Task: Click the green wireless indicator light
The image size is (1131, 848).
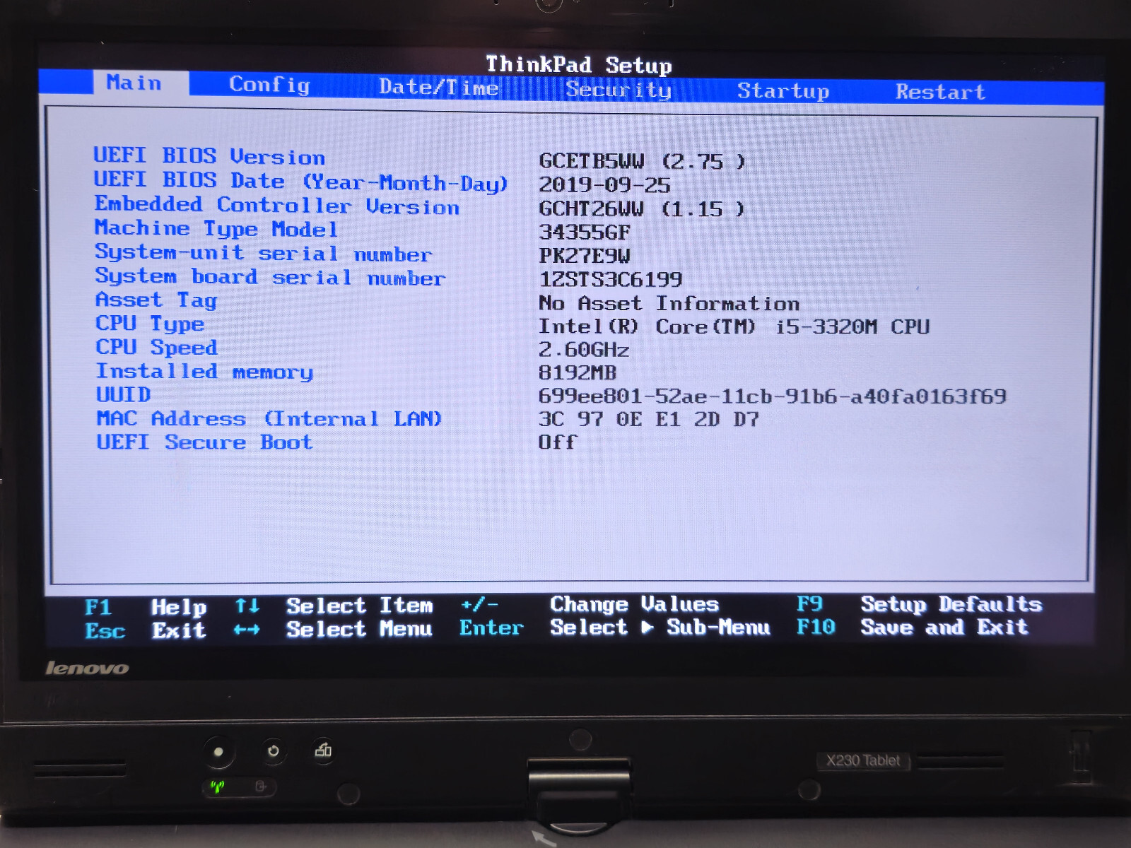Action: point(218,786)
